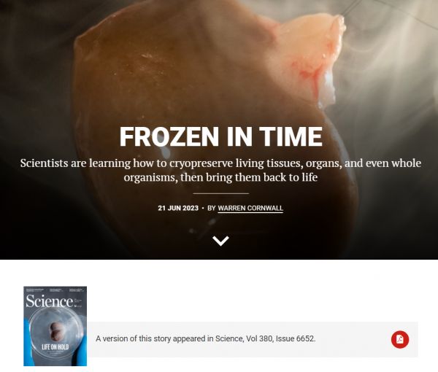Download the PDF via the red icon
Screen dimensions: 438x372
400,339
